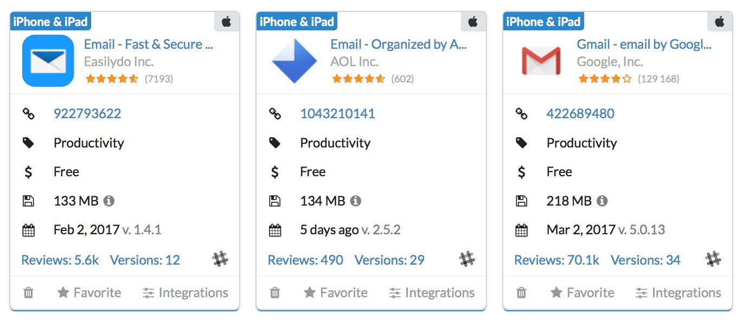Click the Easilydo Email app envelope icon
Viewport: 743px width, 320px height.
click(48, 61)
